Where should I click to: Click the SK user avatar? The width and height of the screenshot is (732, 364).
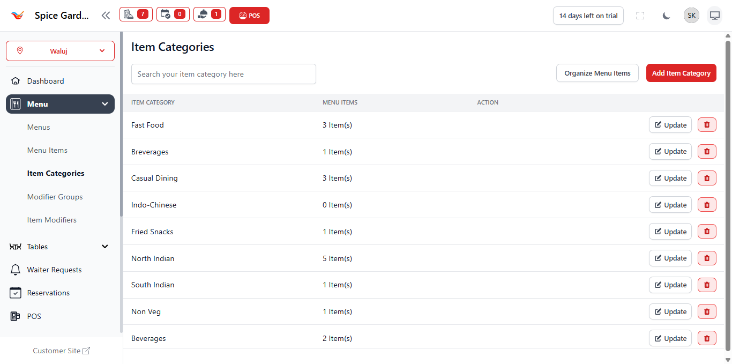click(691, 16)
